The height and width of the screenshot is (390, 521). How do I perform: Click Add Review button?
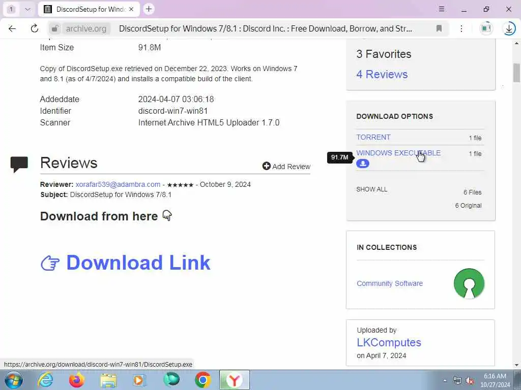286,167
